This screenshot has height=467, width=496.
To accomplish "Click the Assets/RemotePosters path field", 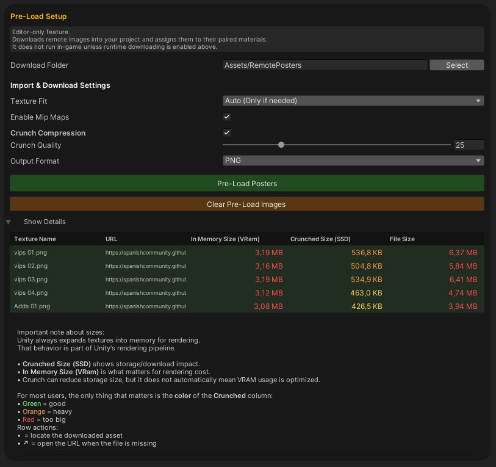I will (325, 65).
